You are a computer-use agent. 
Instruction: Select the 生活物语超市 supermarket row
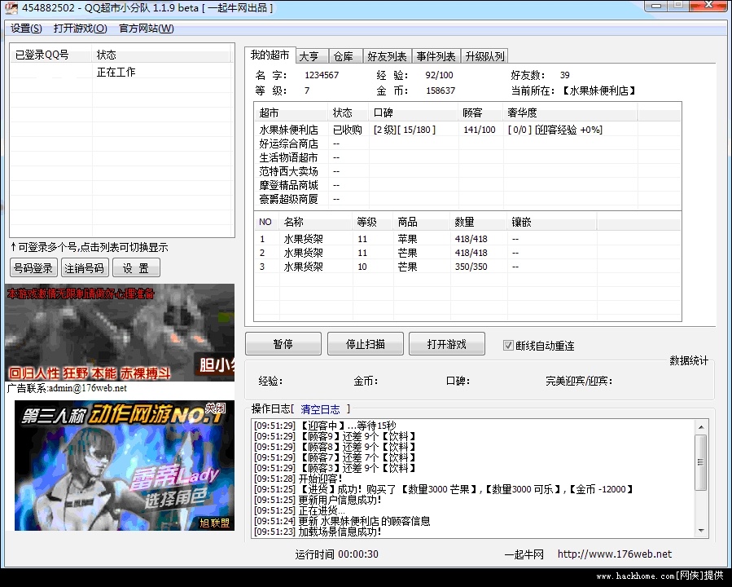click(467, 157)
